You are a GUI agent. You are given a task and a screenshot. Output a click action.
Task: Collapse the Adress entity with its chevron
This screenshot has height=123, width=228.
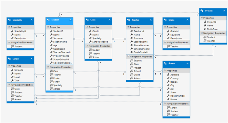tap(187, 63)
